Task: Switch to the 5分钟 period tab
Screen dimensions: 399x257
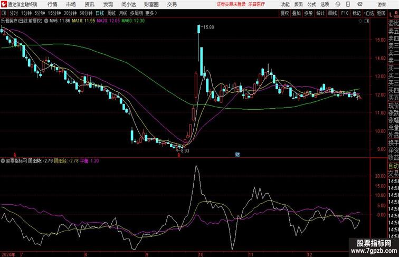Action: (x=40, y=13)
